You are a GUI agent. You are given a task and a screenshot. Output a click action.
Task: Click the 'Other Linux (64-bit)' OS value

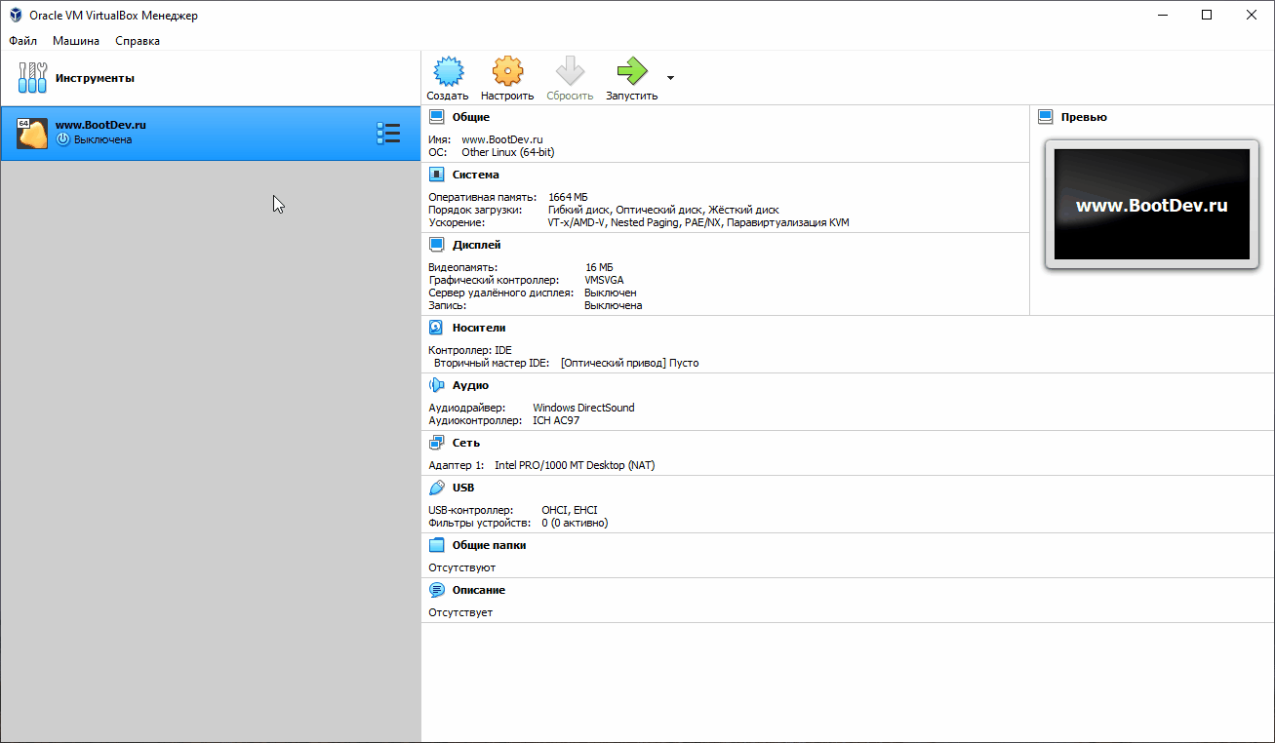508,152
